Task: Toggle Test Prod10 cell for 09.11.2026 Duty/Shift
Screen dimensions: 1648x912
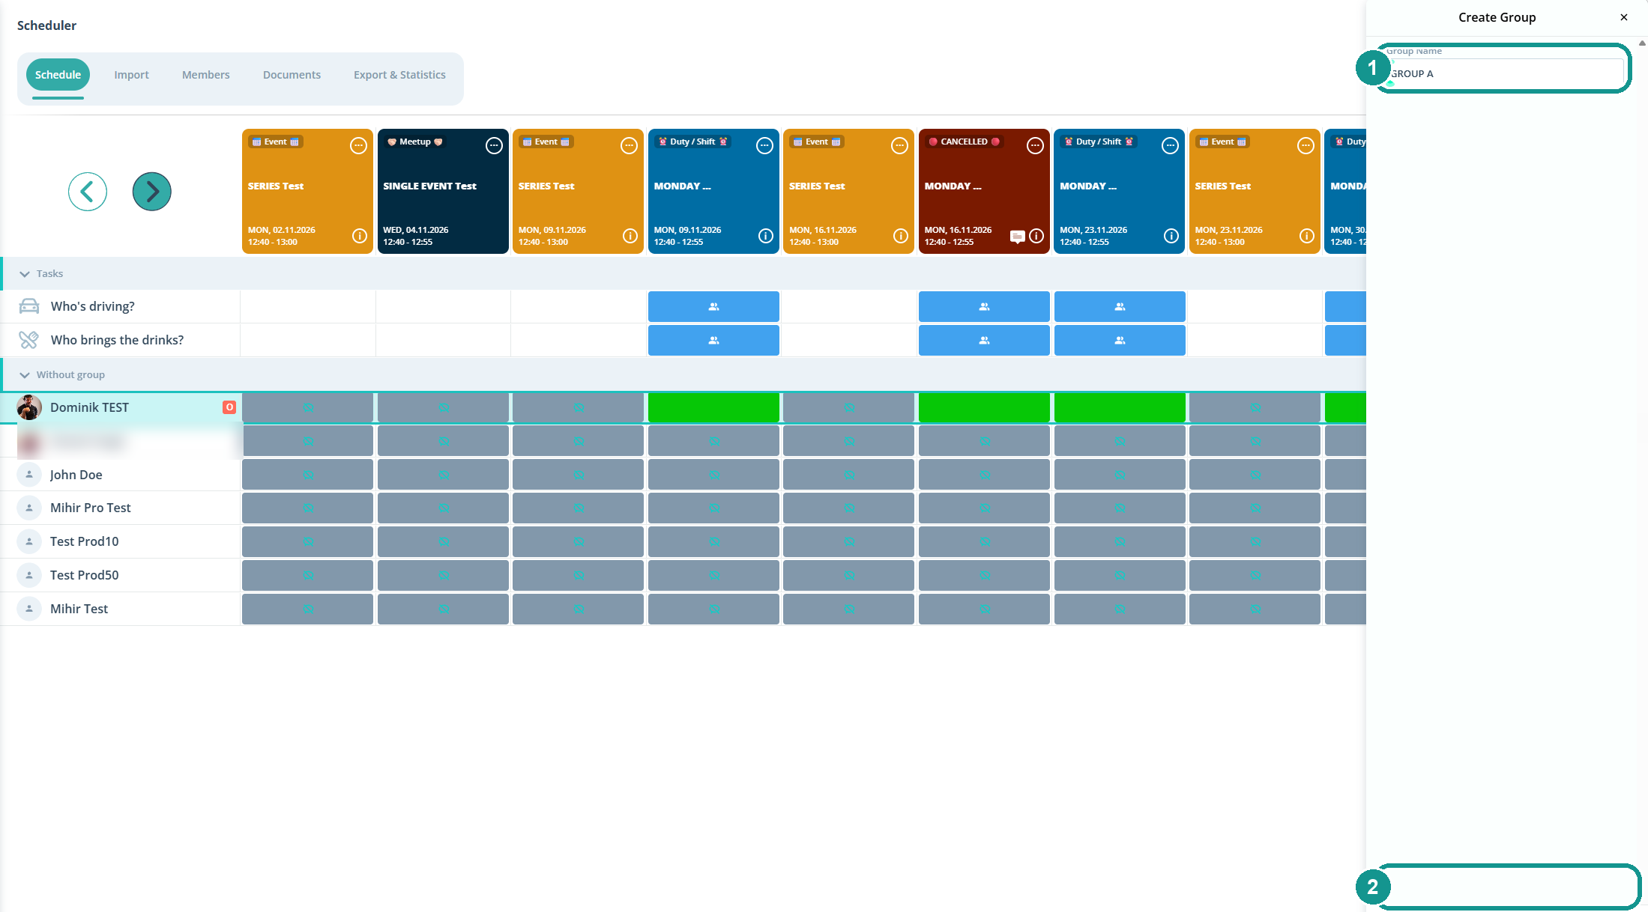Action: click(713, 541)
